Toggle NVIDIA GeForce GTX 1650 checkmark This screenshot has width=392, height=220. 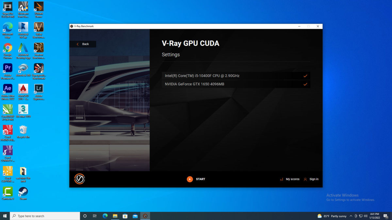[305, 84]
